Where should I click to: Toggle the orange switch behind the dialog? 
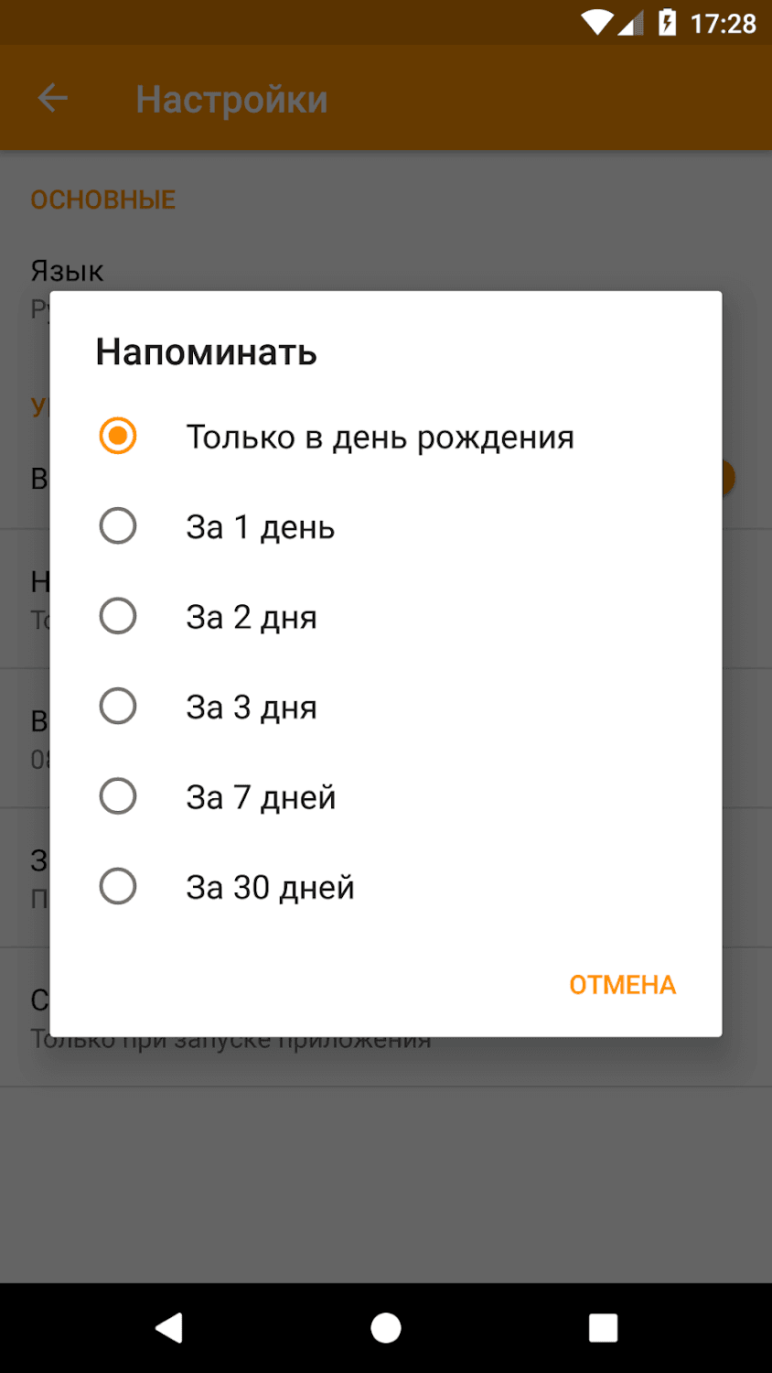(x=728, y=478)
